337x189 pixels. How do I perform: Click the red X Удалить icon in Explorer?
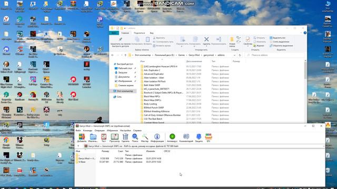[206, 39]
